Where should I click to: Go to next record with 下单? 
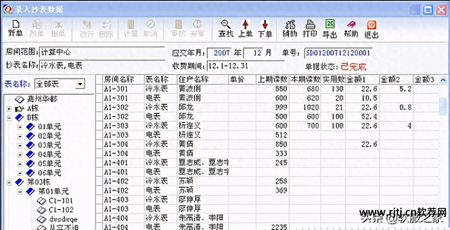[265, 24]
